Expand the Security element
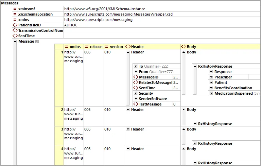 tap(136, 93)
